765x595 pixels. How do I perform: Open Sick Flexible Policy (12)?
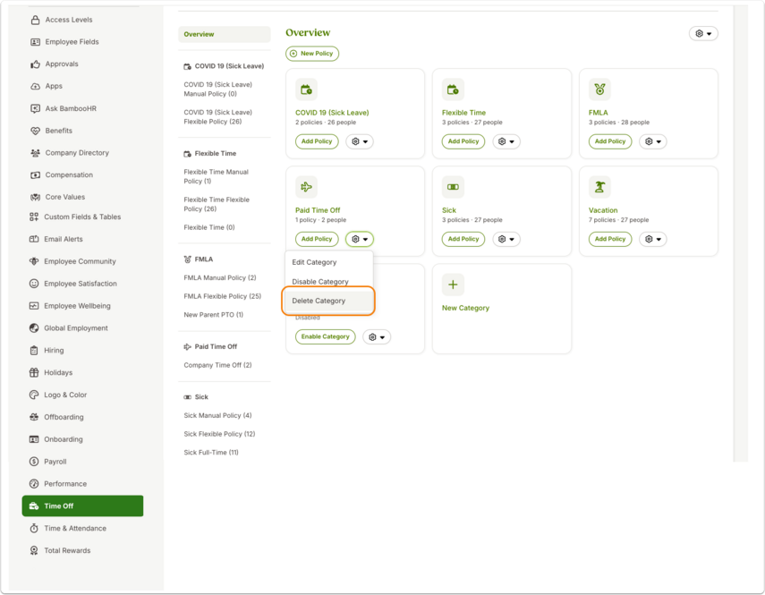(x=219, y=434)
